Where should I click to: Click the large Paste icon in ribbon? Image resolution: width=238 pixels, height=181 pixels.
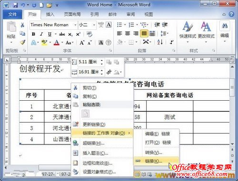point(11,27)
